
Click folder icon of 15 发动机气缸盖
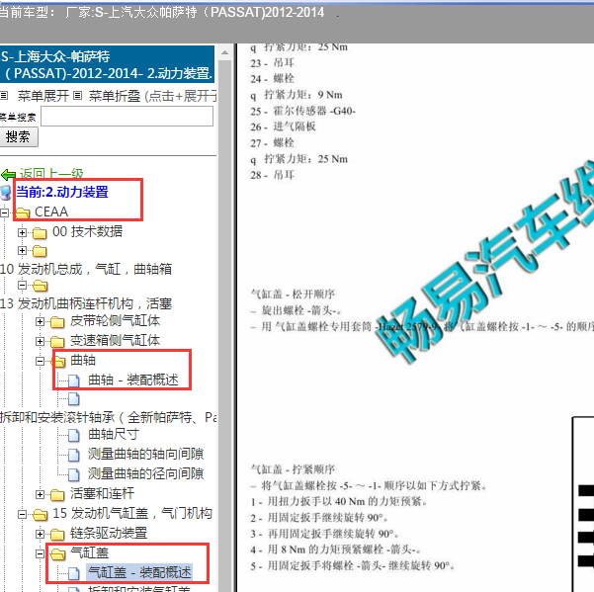pos(40,514)
